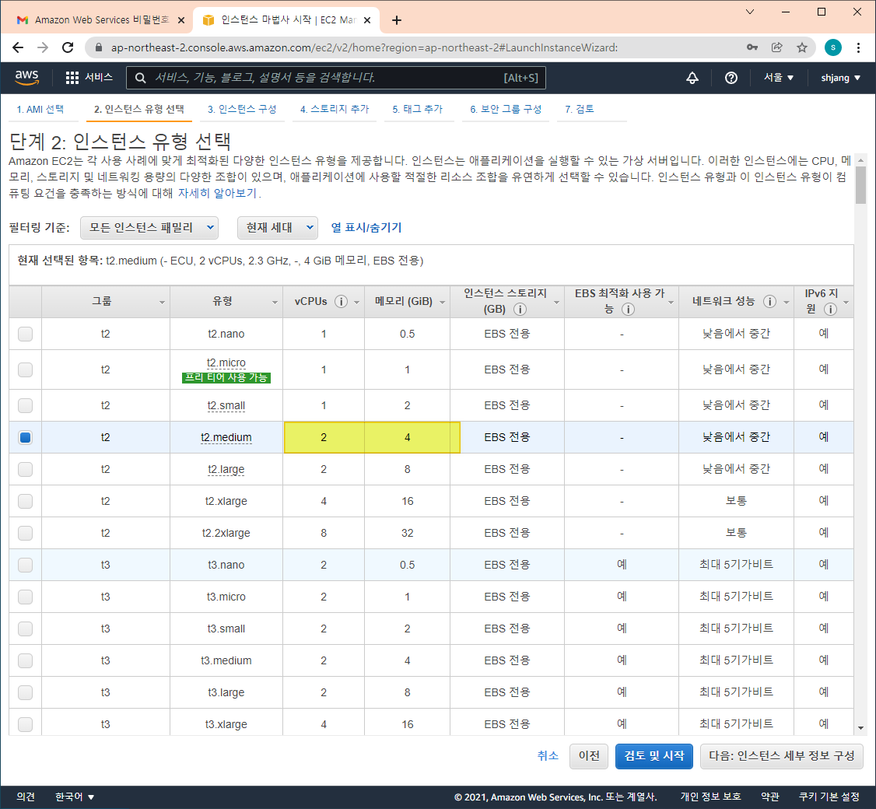Click the 취소 link

click(x=548, y=756)
